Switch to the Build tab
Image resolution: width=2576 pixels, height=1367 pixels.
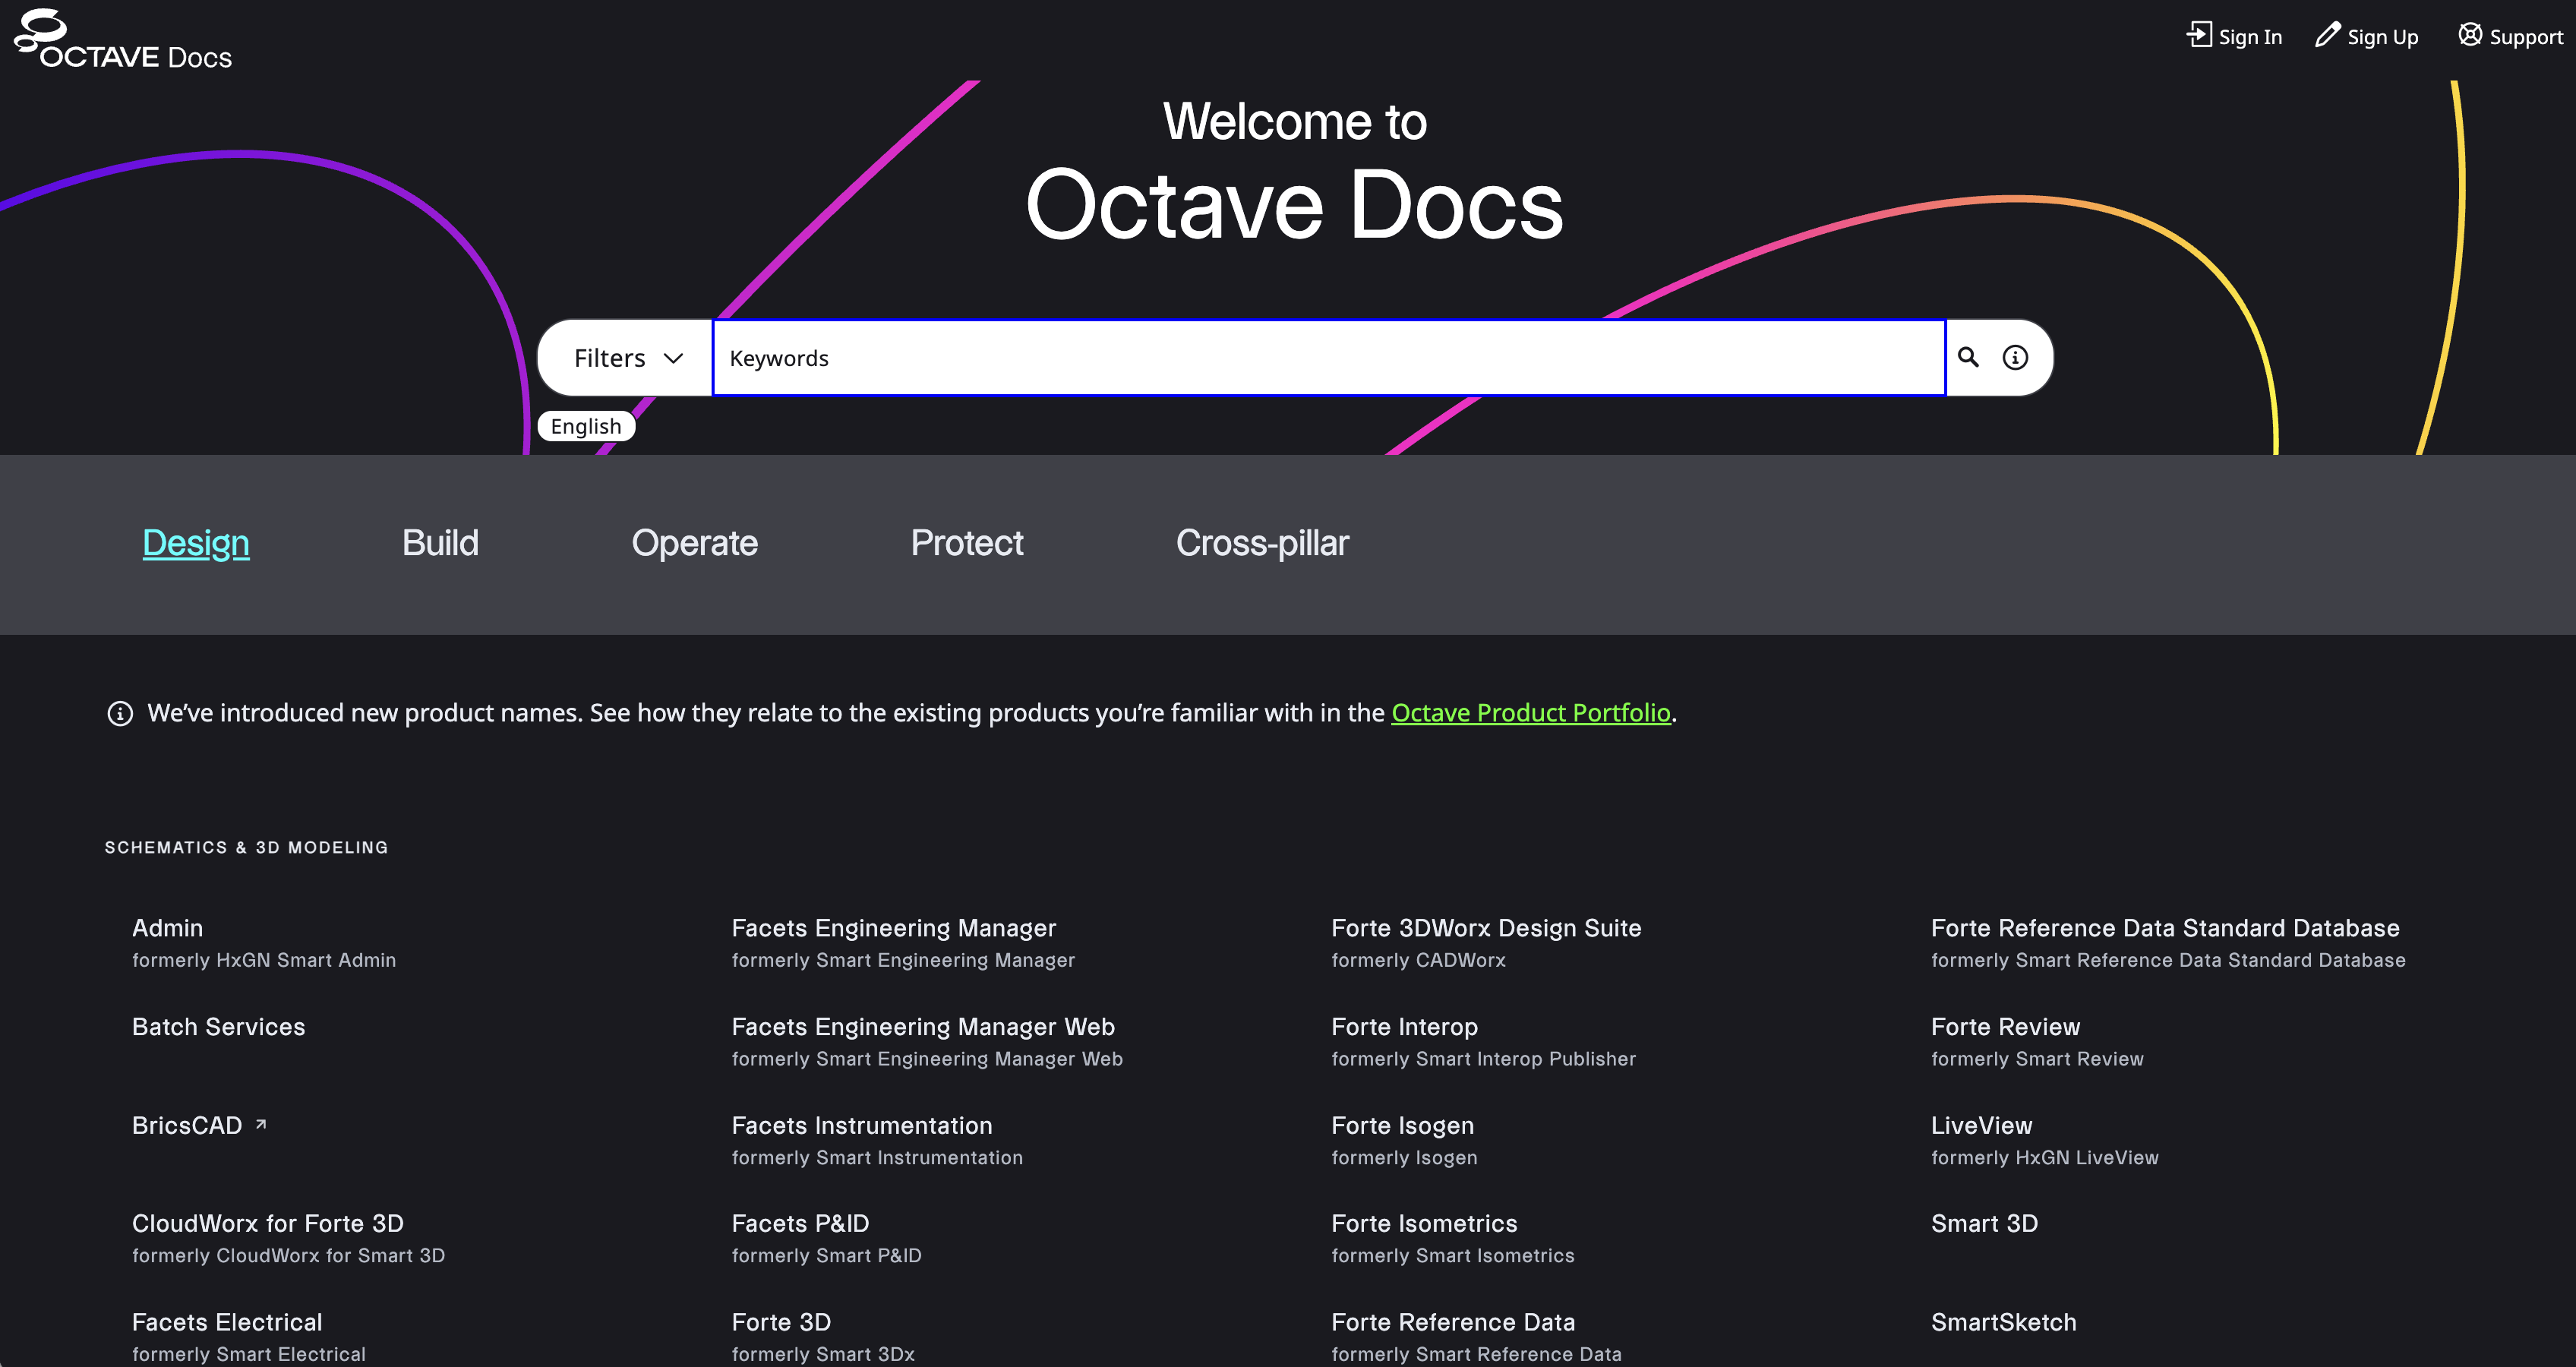point(440,543)
